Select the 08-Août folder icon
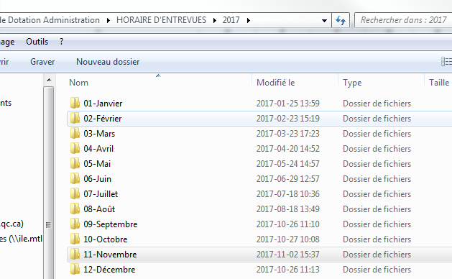Image resolution: width=452 pixels, height=279 pixels. [x=75, y=209]
